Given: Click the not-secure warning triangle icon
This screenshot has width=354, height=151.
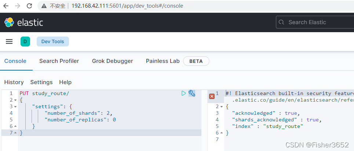Looking at the screenshot, I should tap(44, 6).
